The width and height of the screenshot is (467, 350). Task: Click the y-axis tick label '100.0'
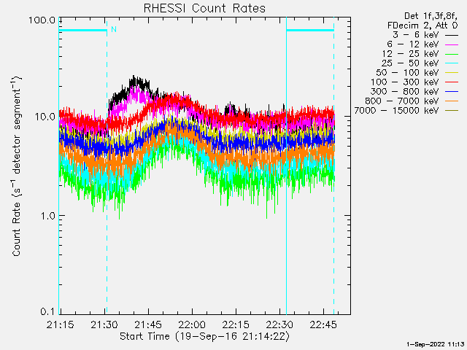pyautogui.click(x=42, y=20)
